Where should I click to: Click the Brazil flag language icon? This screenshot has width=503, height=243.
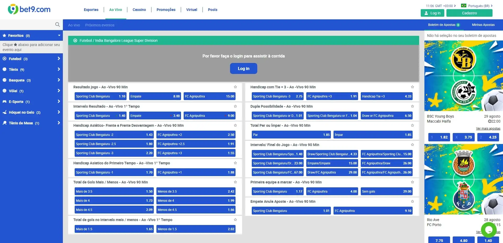(463, 5)
